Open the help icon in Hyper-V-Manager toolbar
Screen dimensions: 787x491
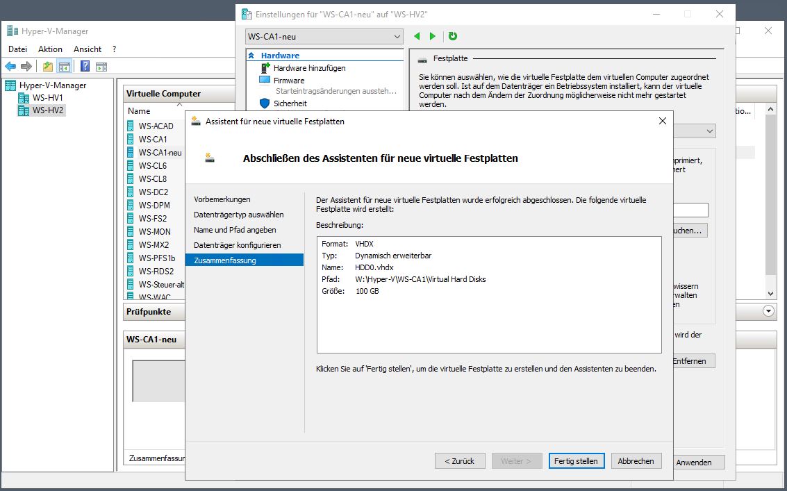click(x=85, y=66)
